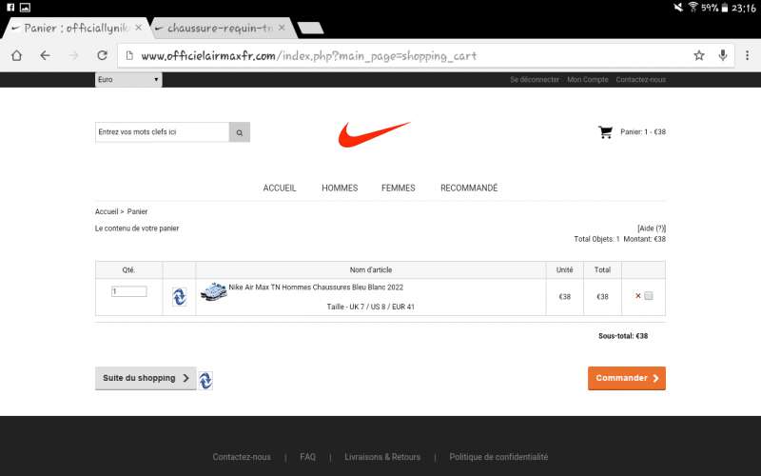
Task: Click the Panier: 1 - €38 link
Action: pos(643,132)
